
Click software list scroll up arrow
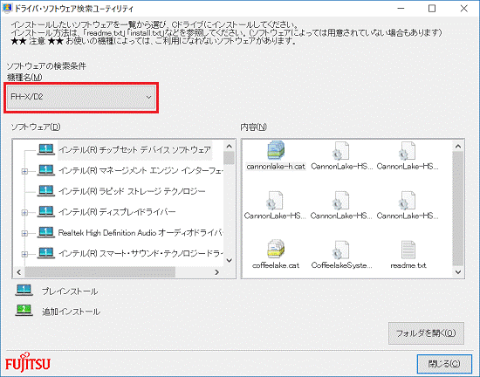click(229, 147)
